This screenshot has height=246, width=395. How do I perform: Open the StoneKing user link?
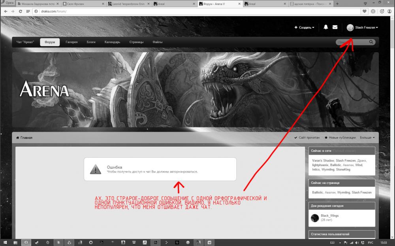343,170
